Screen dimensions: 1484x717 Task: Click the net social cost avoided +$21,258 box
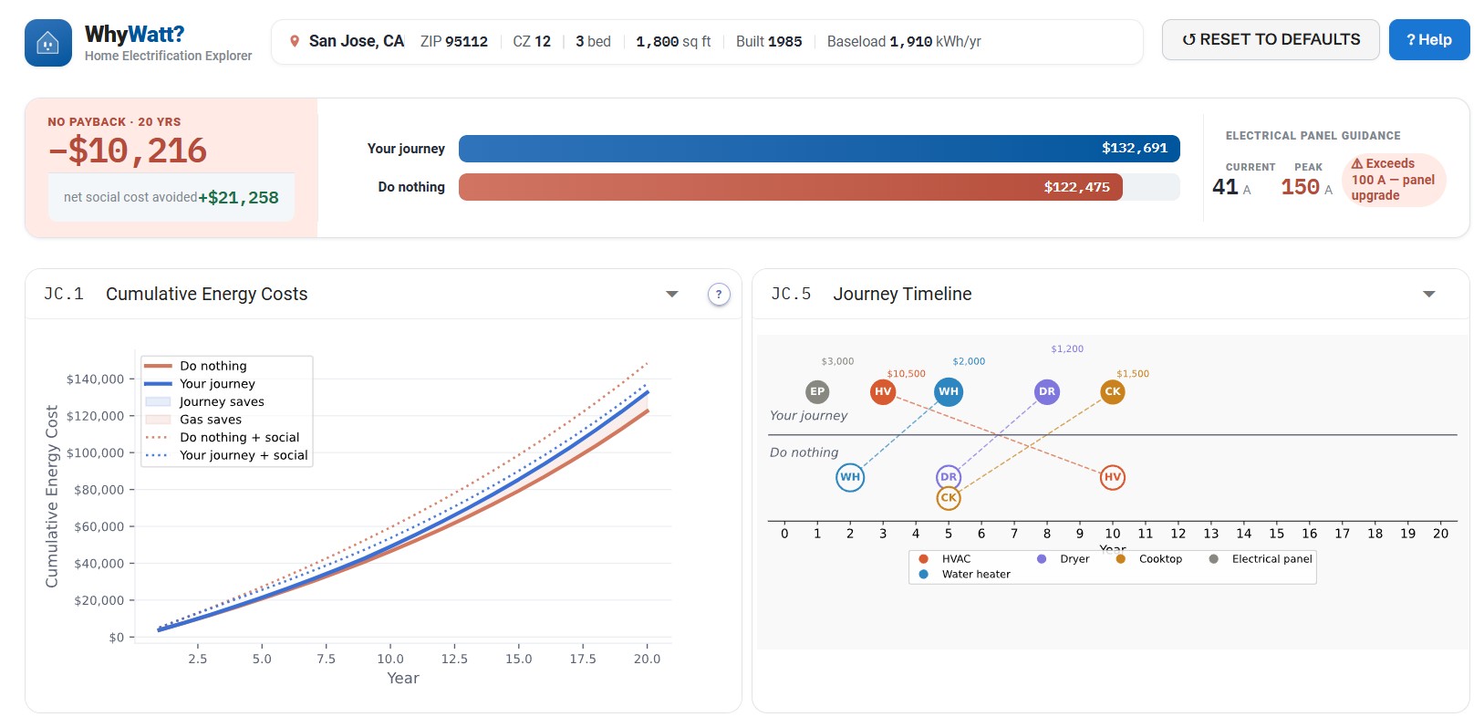(x=171, y=197)
